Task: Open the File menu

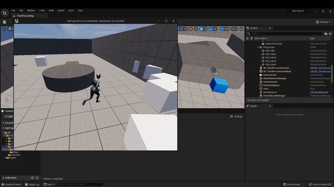Action: pos(13,10)
